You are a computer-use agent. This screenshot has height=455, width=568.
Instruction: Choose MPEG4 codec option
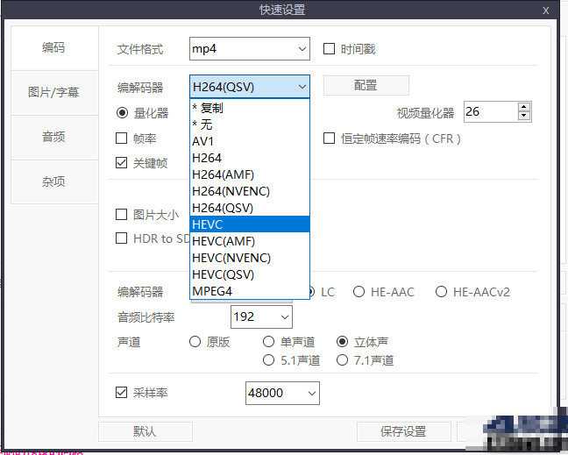[x=250, y=291]
